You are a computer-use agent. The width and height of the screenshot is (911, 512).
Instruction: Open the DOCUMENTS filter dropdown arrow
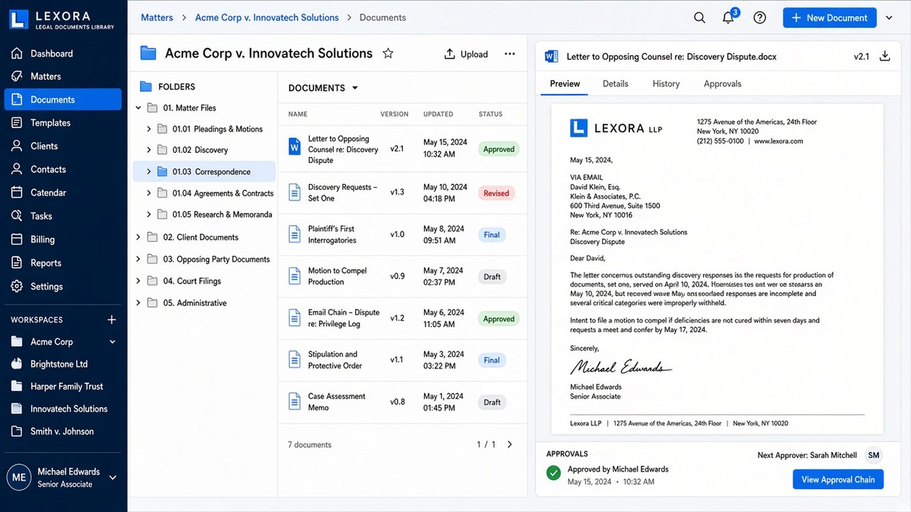(x=355, y=88)
